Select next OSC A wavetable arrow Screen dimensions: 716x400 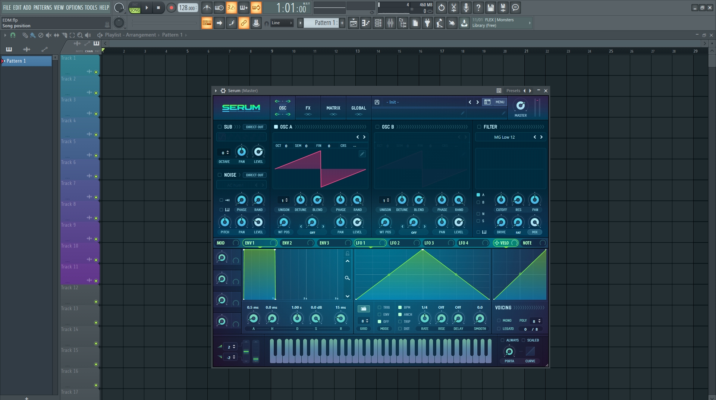364,137
